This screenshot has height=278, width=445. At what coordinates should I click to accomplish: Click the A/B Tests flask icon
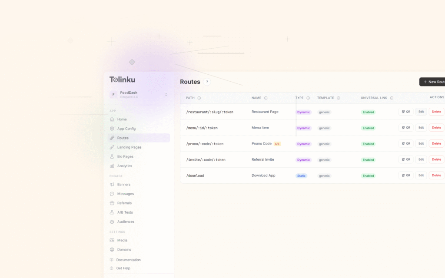pos(112,212)
